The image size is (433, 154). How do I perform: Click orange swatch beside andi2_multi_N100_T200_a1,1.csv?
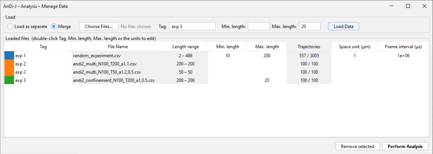point(9,64)
